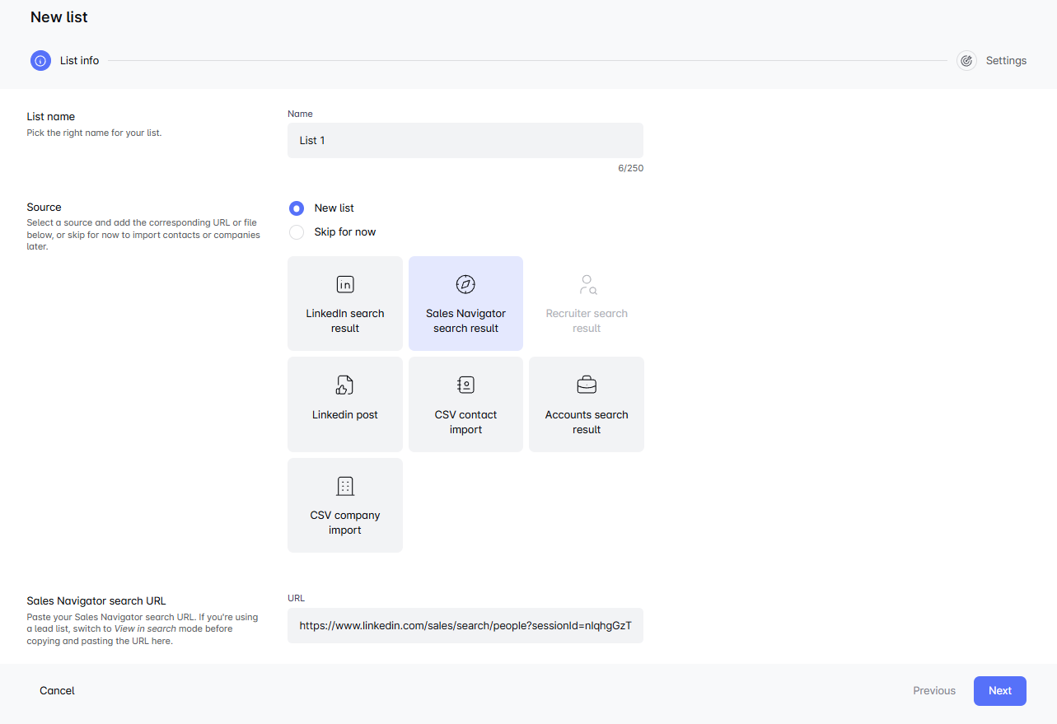The height and width of the screenshot is (724, 1057).
Task: Select the Skip for now radio button
Action: [297, 232]
